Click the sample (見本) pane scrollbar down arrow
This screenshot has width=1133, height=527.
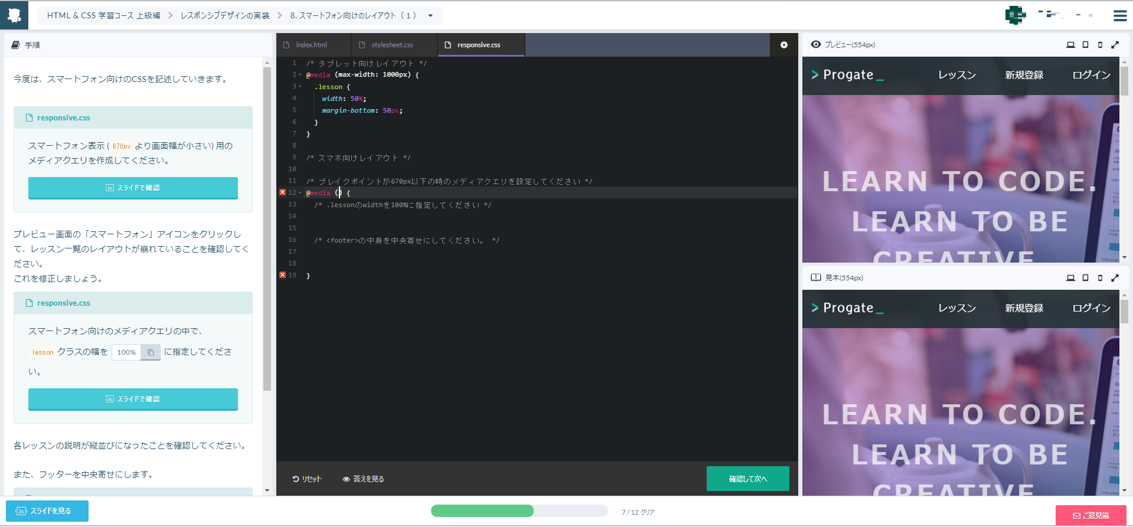tap(1124, 490)
